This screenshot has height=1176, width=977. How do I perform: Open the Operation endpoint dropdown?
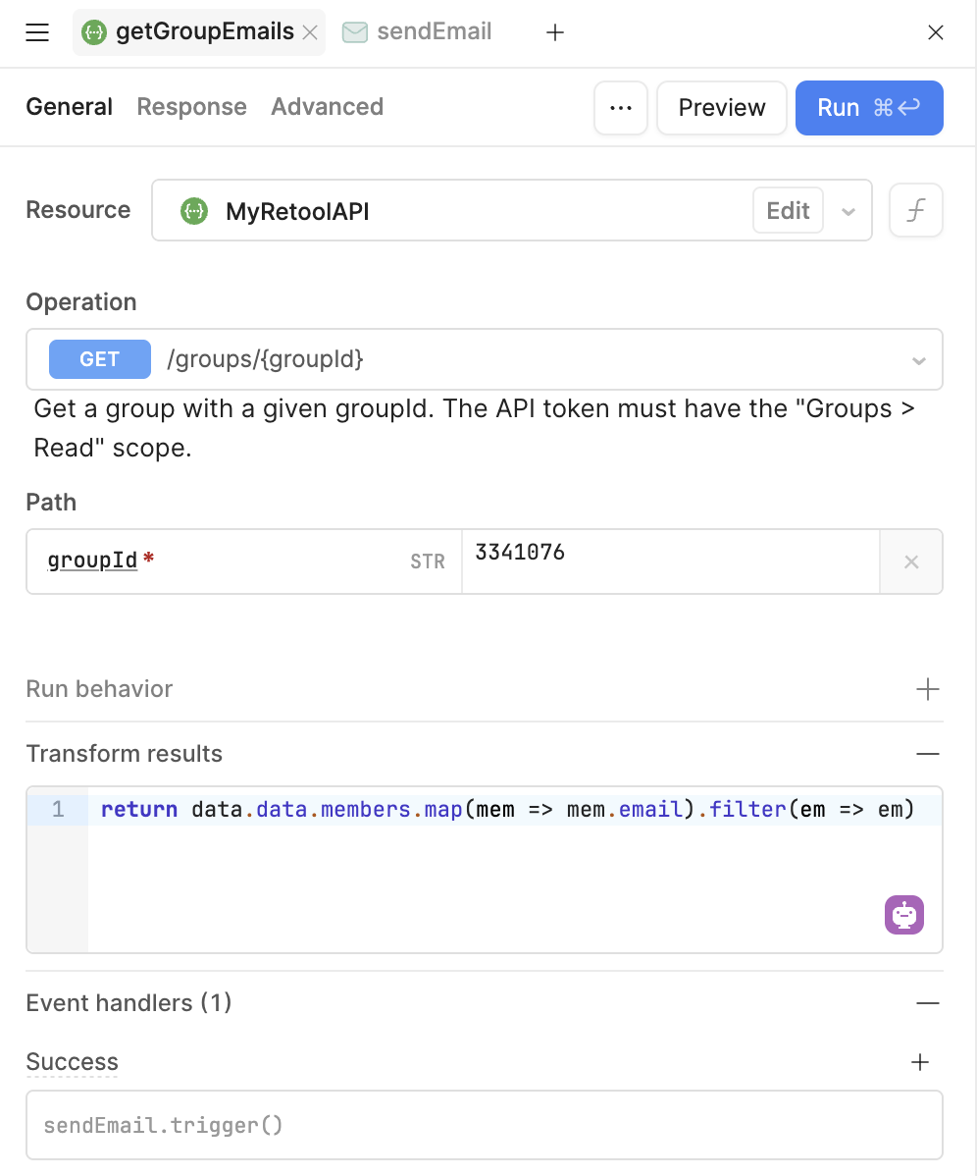[x=918, y=360]
